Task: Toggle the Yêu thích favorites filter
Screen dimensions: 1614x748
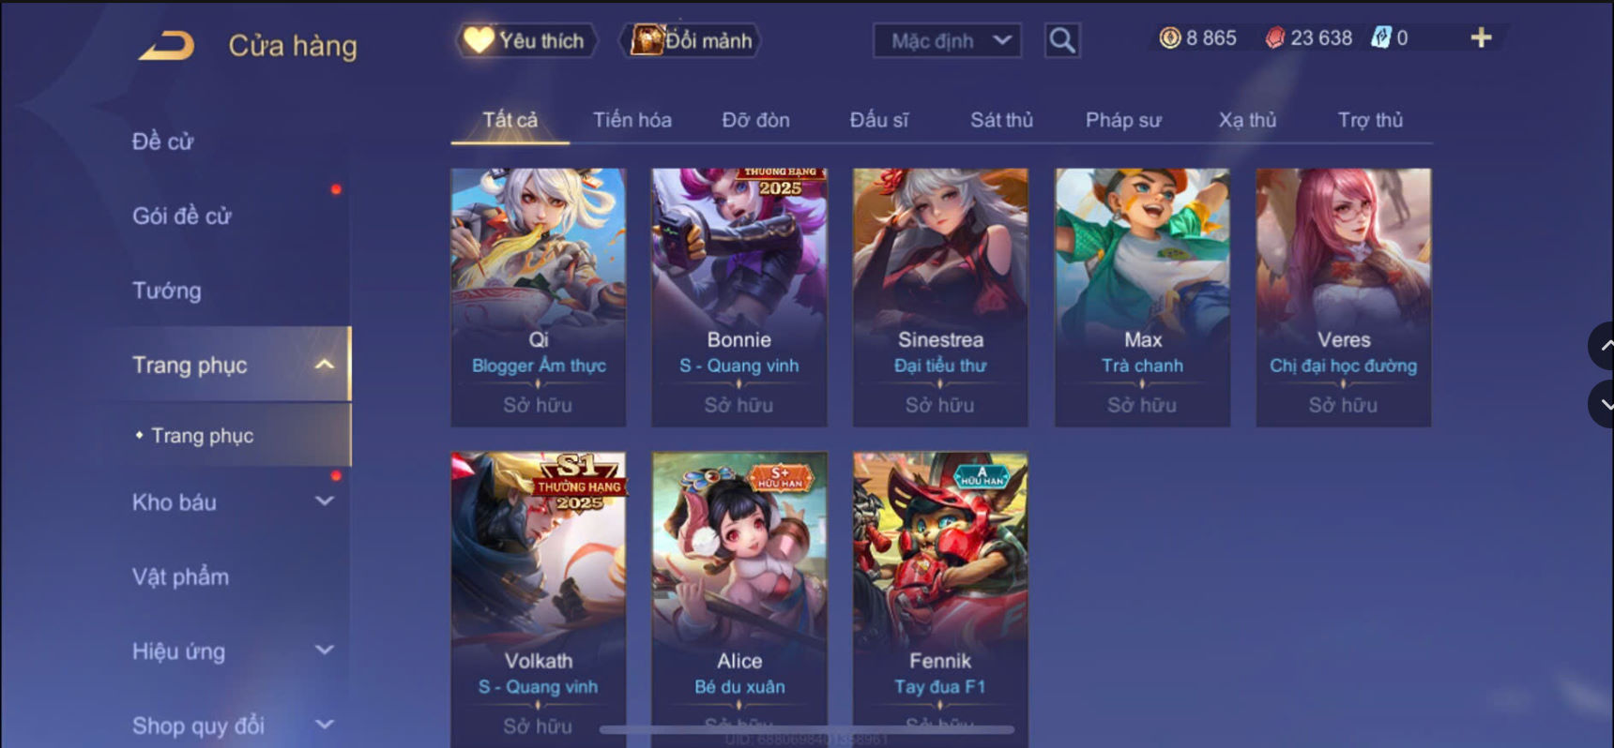Action: [x=525, y=40]
